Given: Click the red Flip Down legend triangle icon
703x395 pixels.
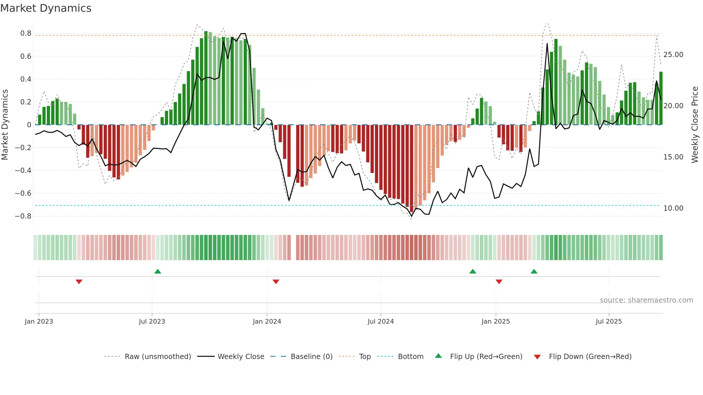Looking at the screenshot, I should 537,357.
